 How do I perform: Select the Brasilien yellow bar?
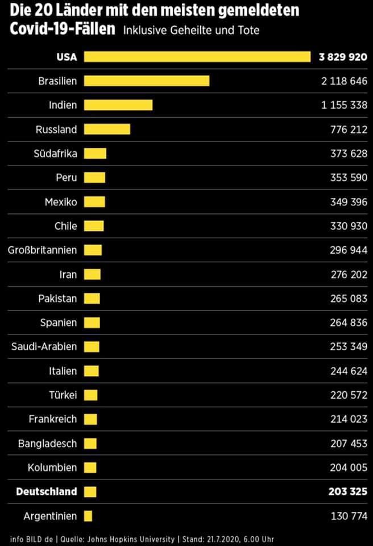[147, 81]
